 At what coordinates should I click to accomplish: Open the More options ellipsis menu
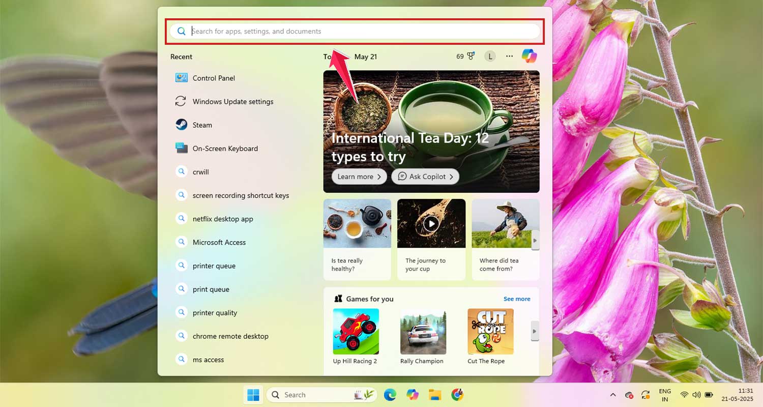509,56
